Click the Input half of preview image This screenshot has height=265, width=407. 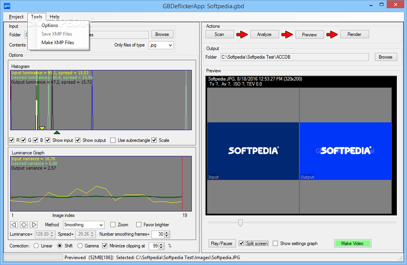pos(253,151)
